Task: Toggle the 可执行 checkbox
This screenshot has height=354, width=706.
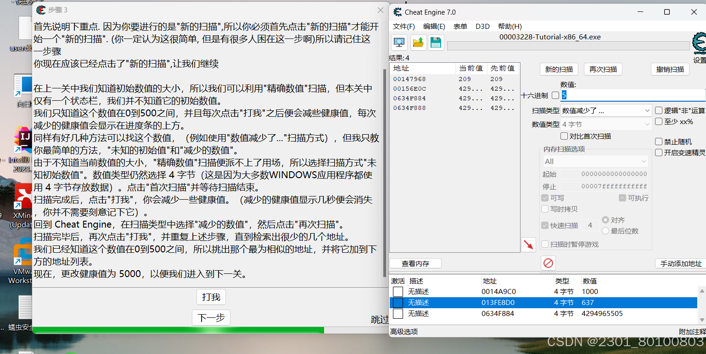Action: (x=622, y=198)
